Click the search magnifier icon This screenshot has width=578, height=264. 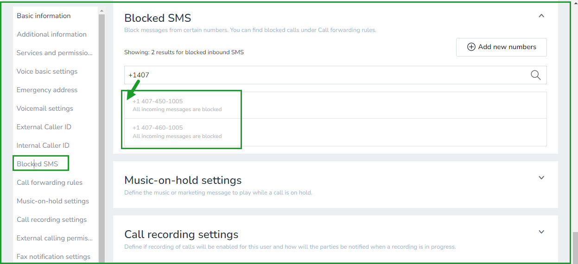point(535,75)
